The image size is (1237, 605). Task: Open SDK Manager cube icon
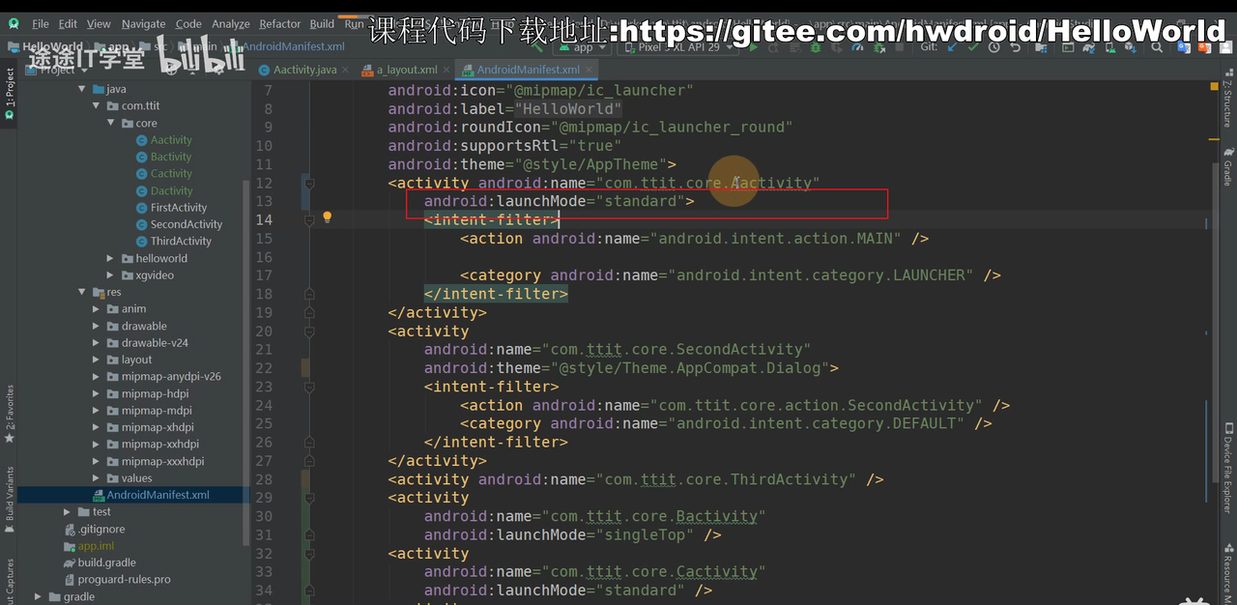pos(1131,47)
